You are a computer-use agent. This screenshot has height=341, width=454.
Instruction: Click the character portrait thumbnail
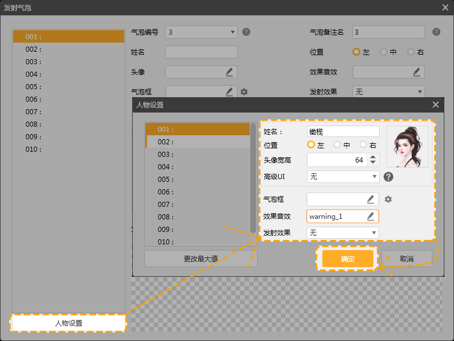(407, 147)
